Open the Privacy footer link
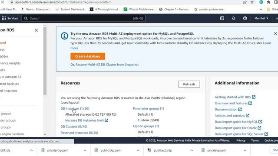 click(x=241, y=140)
